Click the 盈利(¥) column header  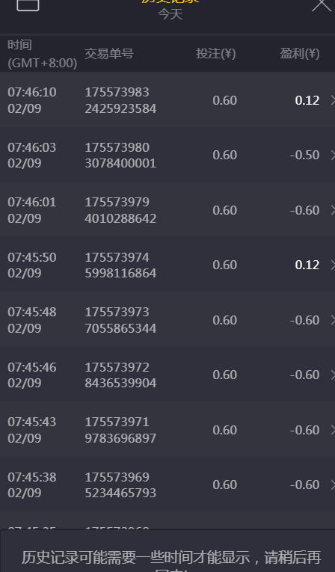300,54
